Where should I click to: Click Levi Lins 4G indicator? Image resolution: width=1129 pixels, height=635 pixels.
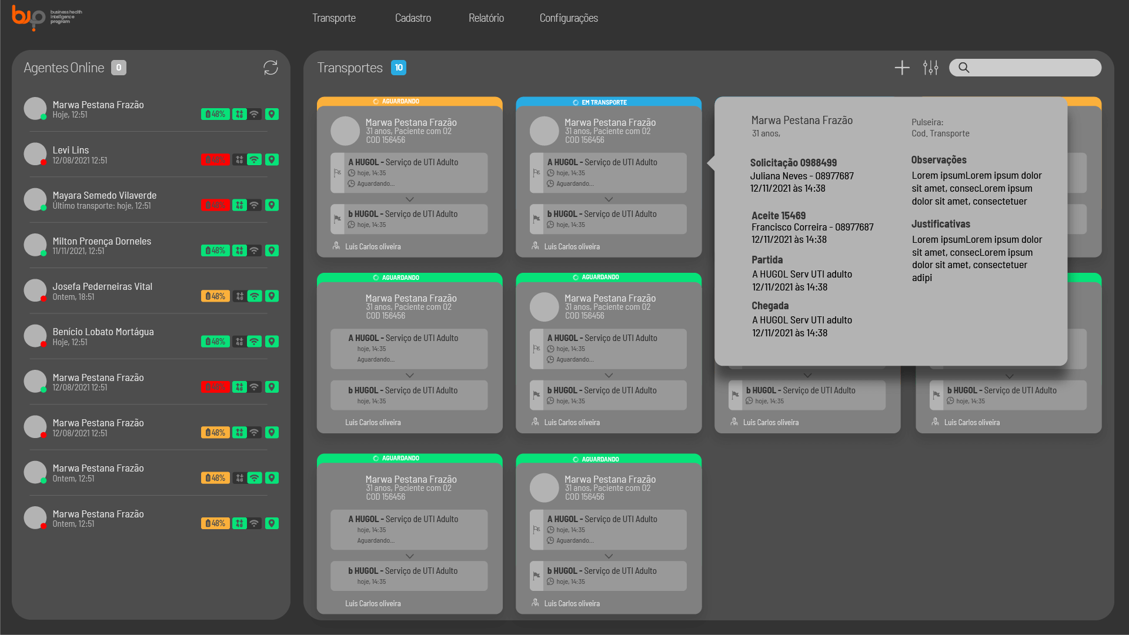[239, 159]
